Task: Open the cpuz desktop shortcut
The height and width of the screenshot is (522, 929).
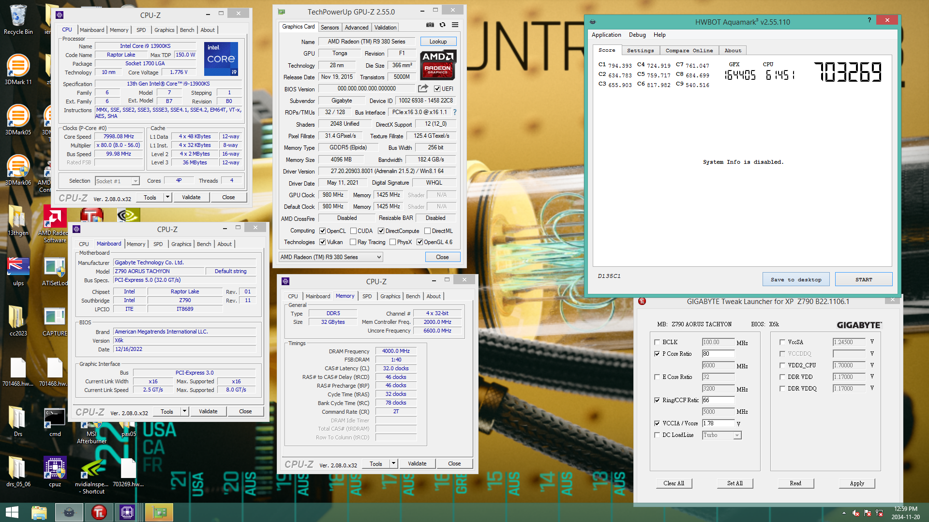Action: pyautogui.click(x=55, y=472)
